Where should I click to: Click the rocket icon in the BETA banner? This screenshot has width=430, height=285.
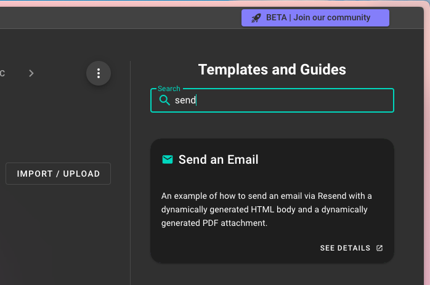pos(256,18)
